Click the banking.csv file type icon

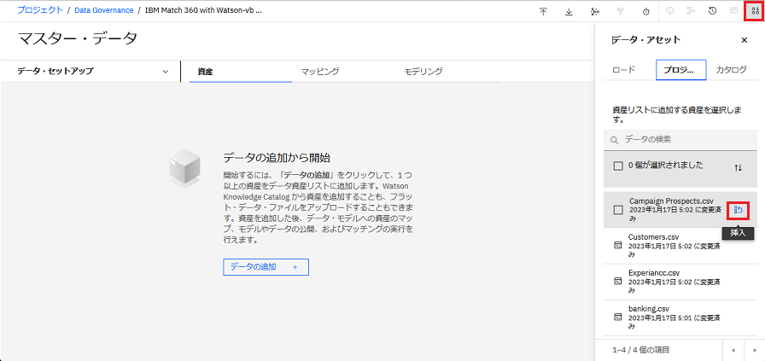coord(617,317)
